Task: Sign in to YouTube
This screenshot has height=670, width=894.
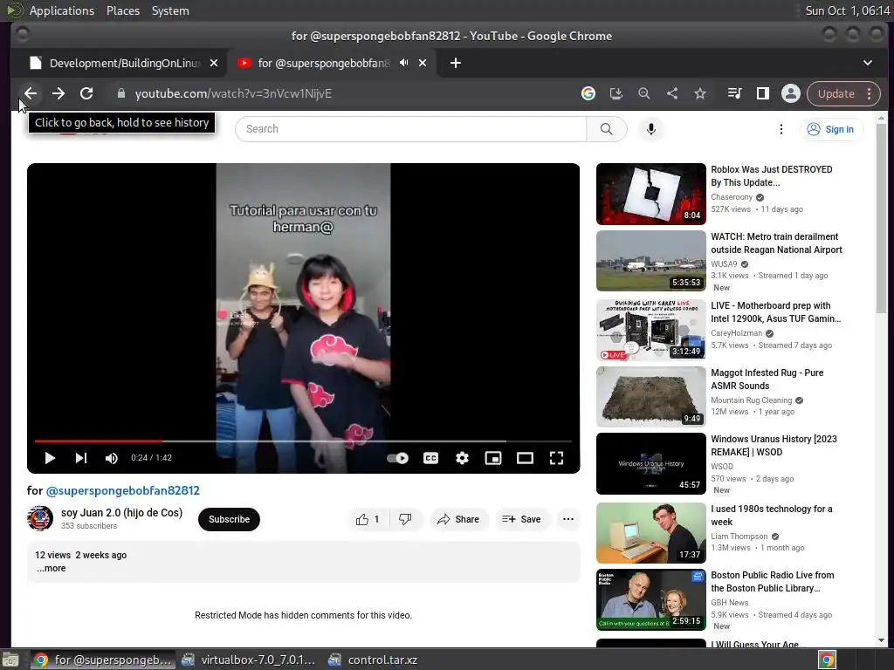Action: (831, 129)
